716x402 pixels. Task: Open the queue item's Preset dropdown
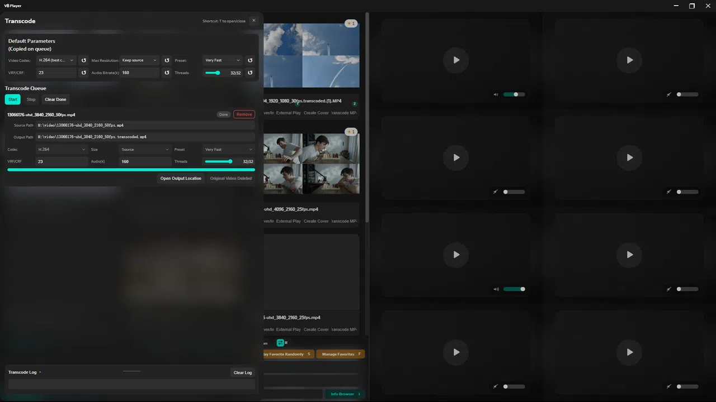[229, 150]
